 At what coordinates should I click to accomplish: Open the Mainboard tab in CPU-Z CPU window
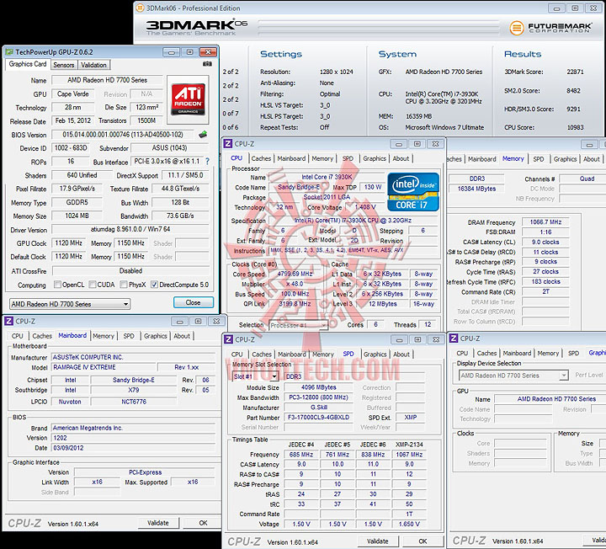(291, 158)
